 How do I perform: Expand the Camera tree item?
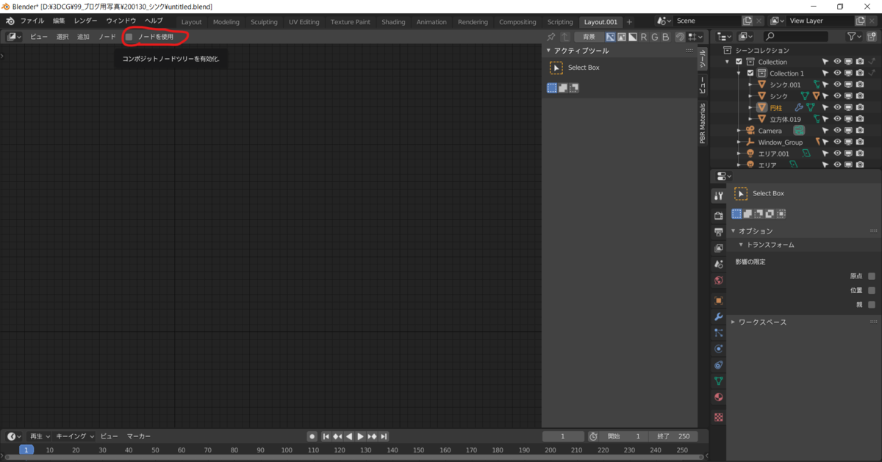click(739, 131)
